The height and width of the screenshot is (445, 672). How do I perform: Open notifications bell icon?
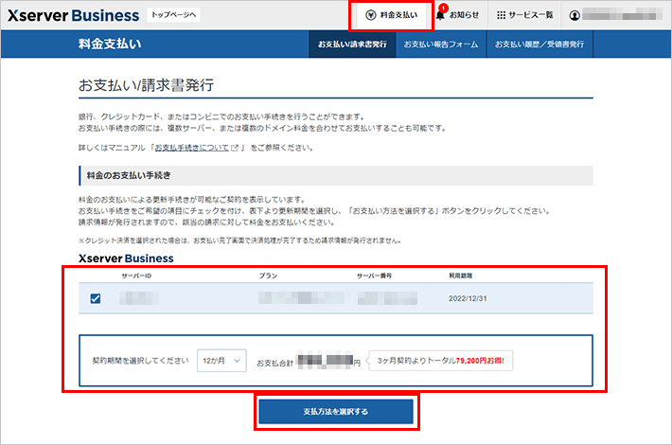[x=440, y=15]
